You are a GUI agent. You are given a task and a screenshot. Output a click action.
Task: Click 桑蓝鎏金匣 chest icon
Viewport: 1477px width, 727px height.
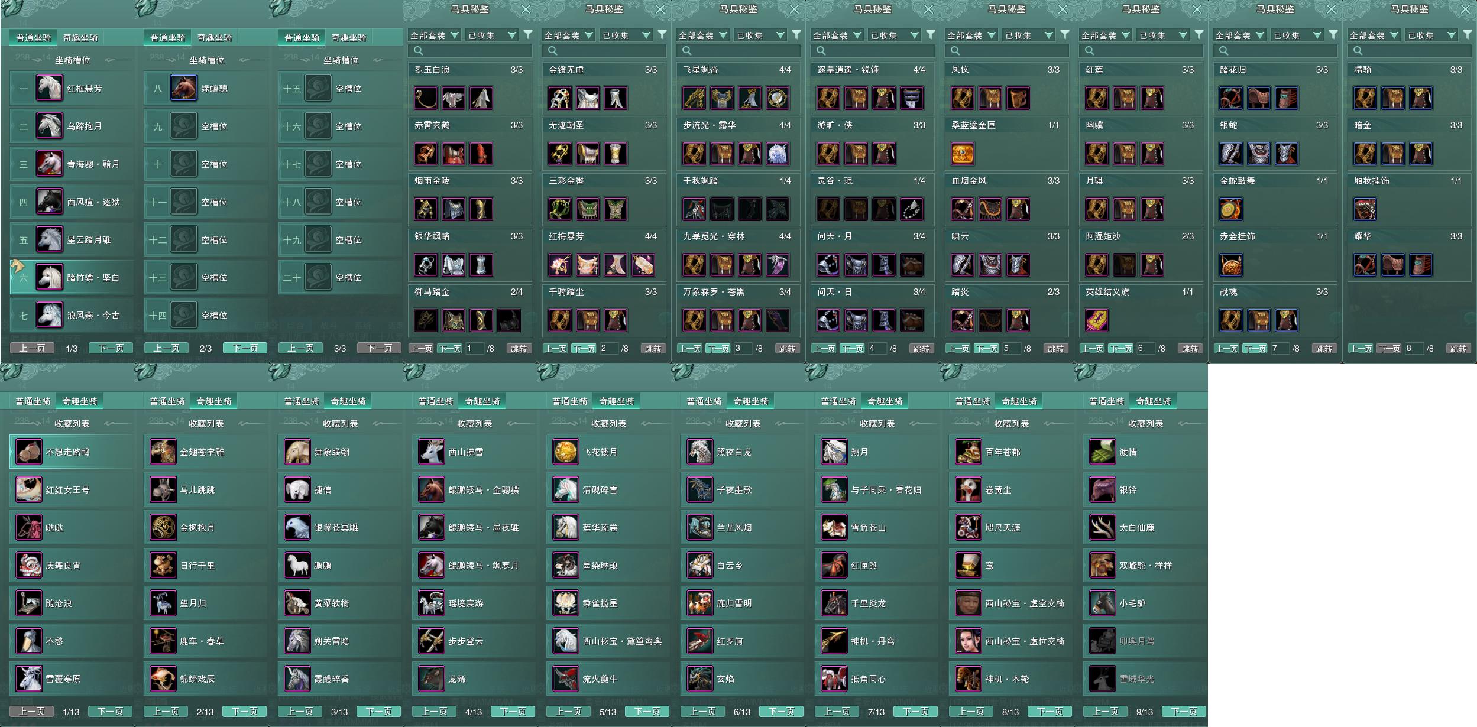(x=962, y=154)
